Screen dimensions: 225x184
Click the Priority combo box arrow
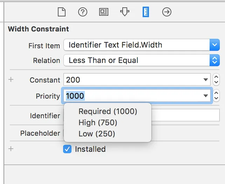[206, 95]
